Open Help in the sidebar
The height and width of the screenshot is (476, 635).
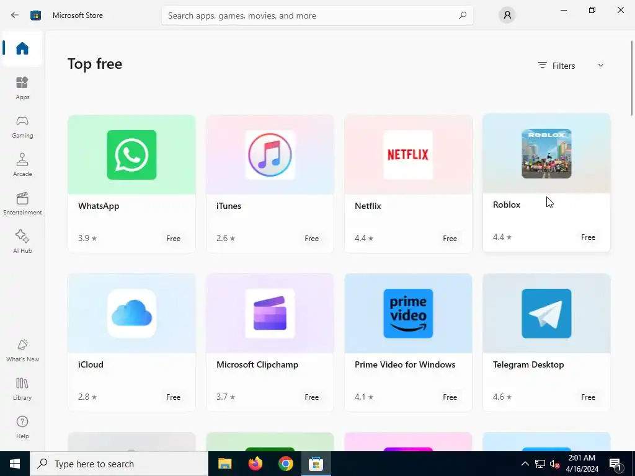pyautogui.click(x=22, y=427)
